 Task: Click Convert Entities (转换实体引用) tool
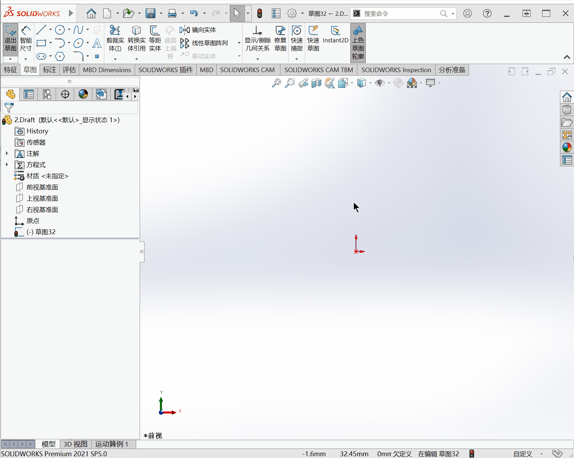coord(136,39)
